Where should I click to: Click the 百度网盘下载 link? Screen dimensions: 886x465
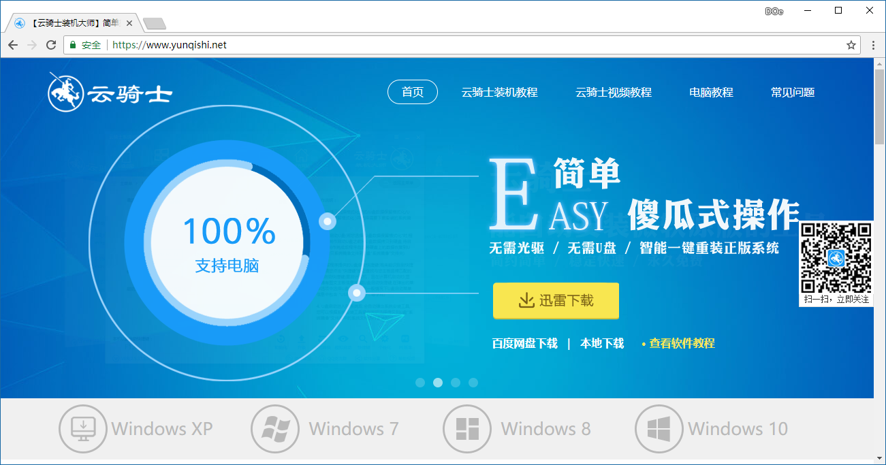click(524, 343)
